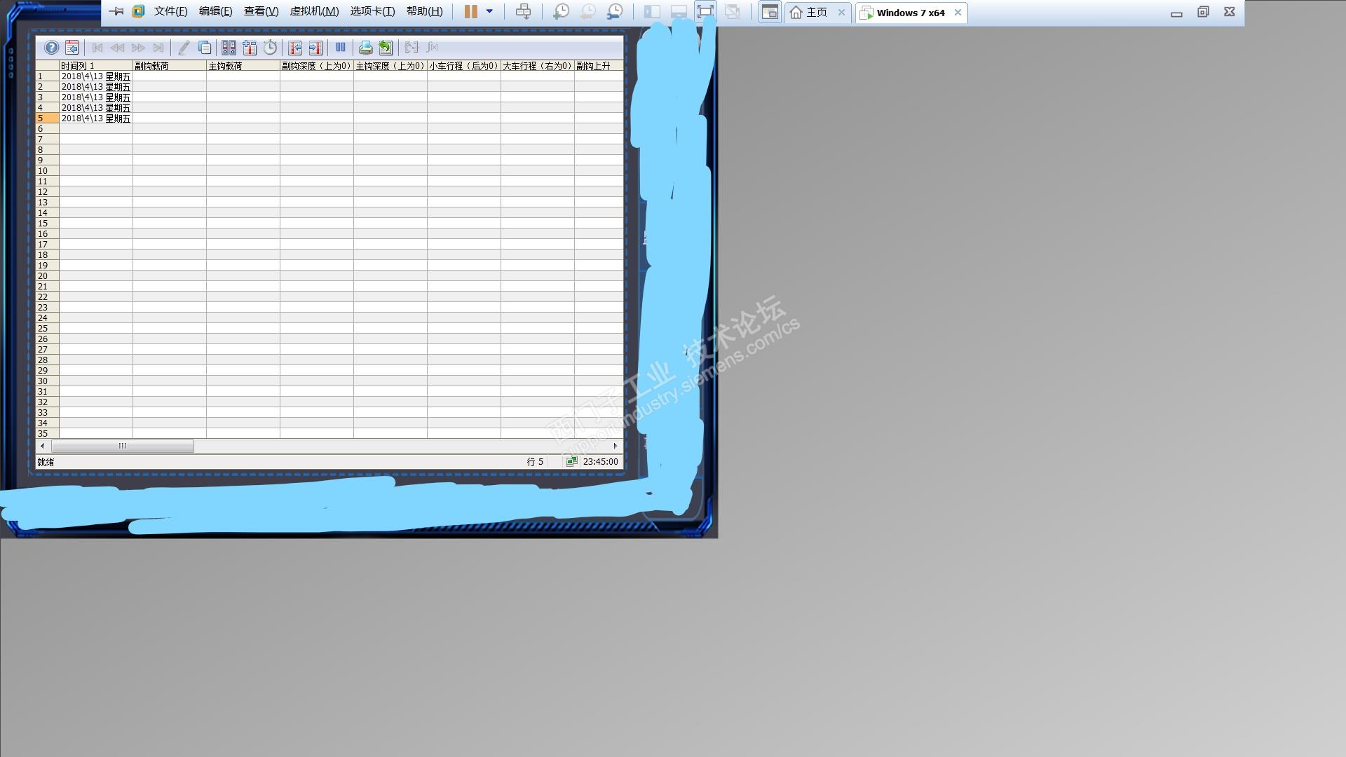
Task: Expand the dropdown arrow beside pause button
Action: pos(489,11)
